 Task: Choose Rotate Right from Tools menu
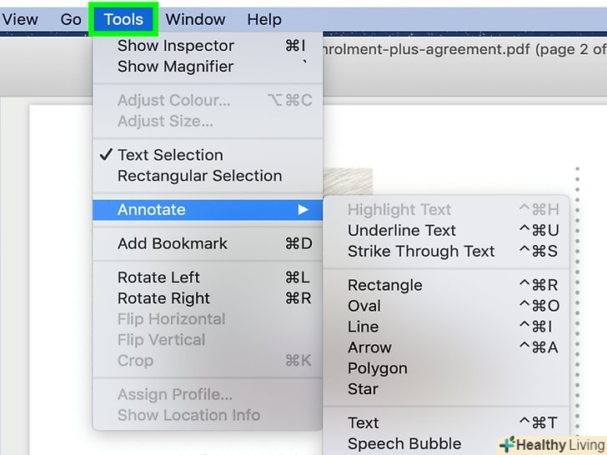(x=163, y=298)
